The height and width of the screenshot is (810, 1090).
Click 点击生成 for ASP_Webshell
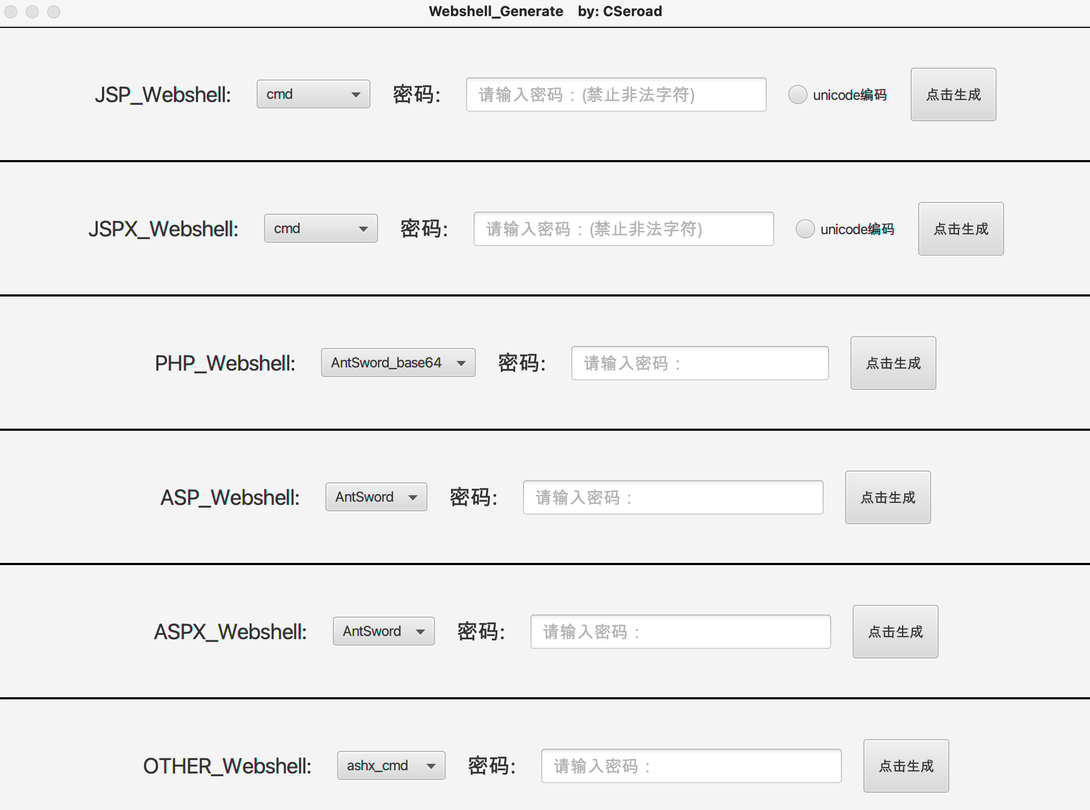click(x=888, y=497)
